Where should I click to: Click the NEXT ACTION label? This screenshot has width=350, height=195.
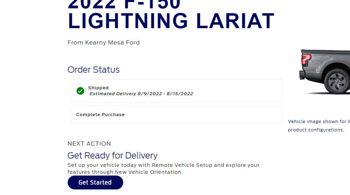click(x=89, y=144)
